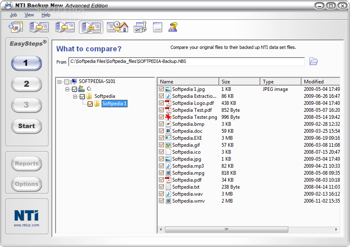Collapse the SOFTPEDIA-S101 tree node
Viewport: 350px width, 247px height.
pyautogui.click(x=59, y=82)
